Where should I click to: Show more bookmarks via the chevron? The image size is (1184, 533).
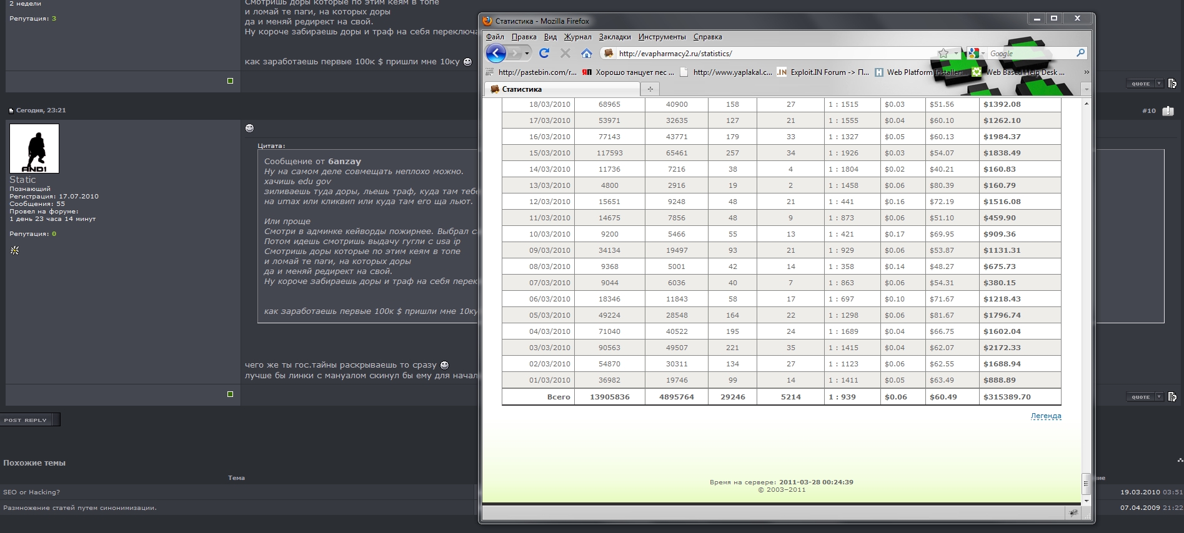(x=1086, y=72)
